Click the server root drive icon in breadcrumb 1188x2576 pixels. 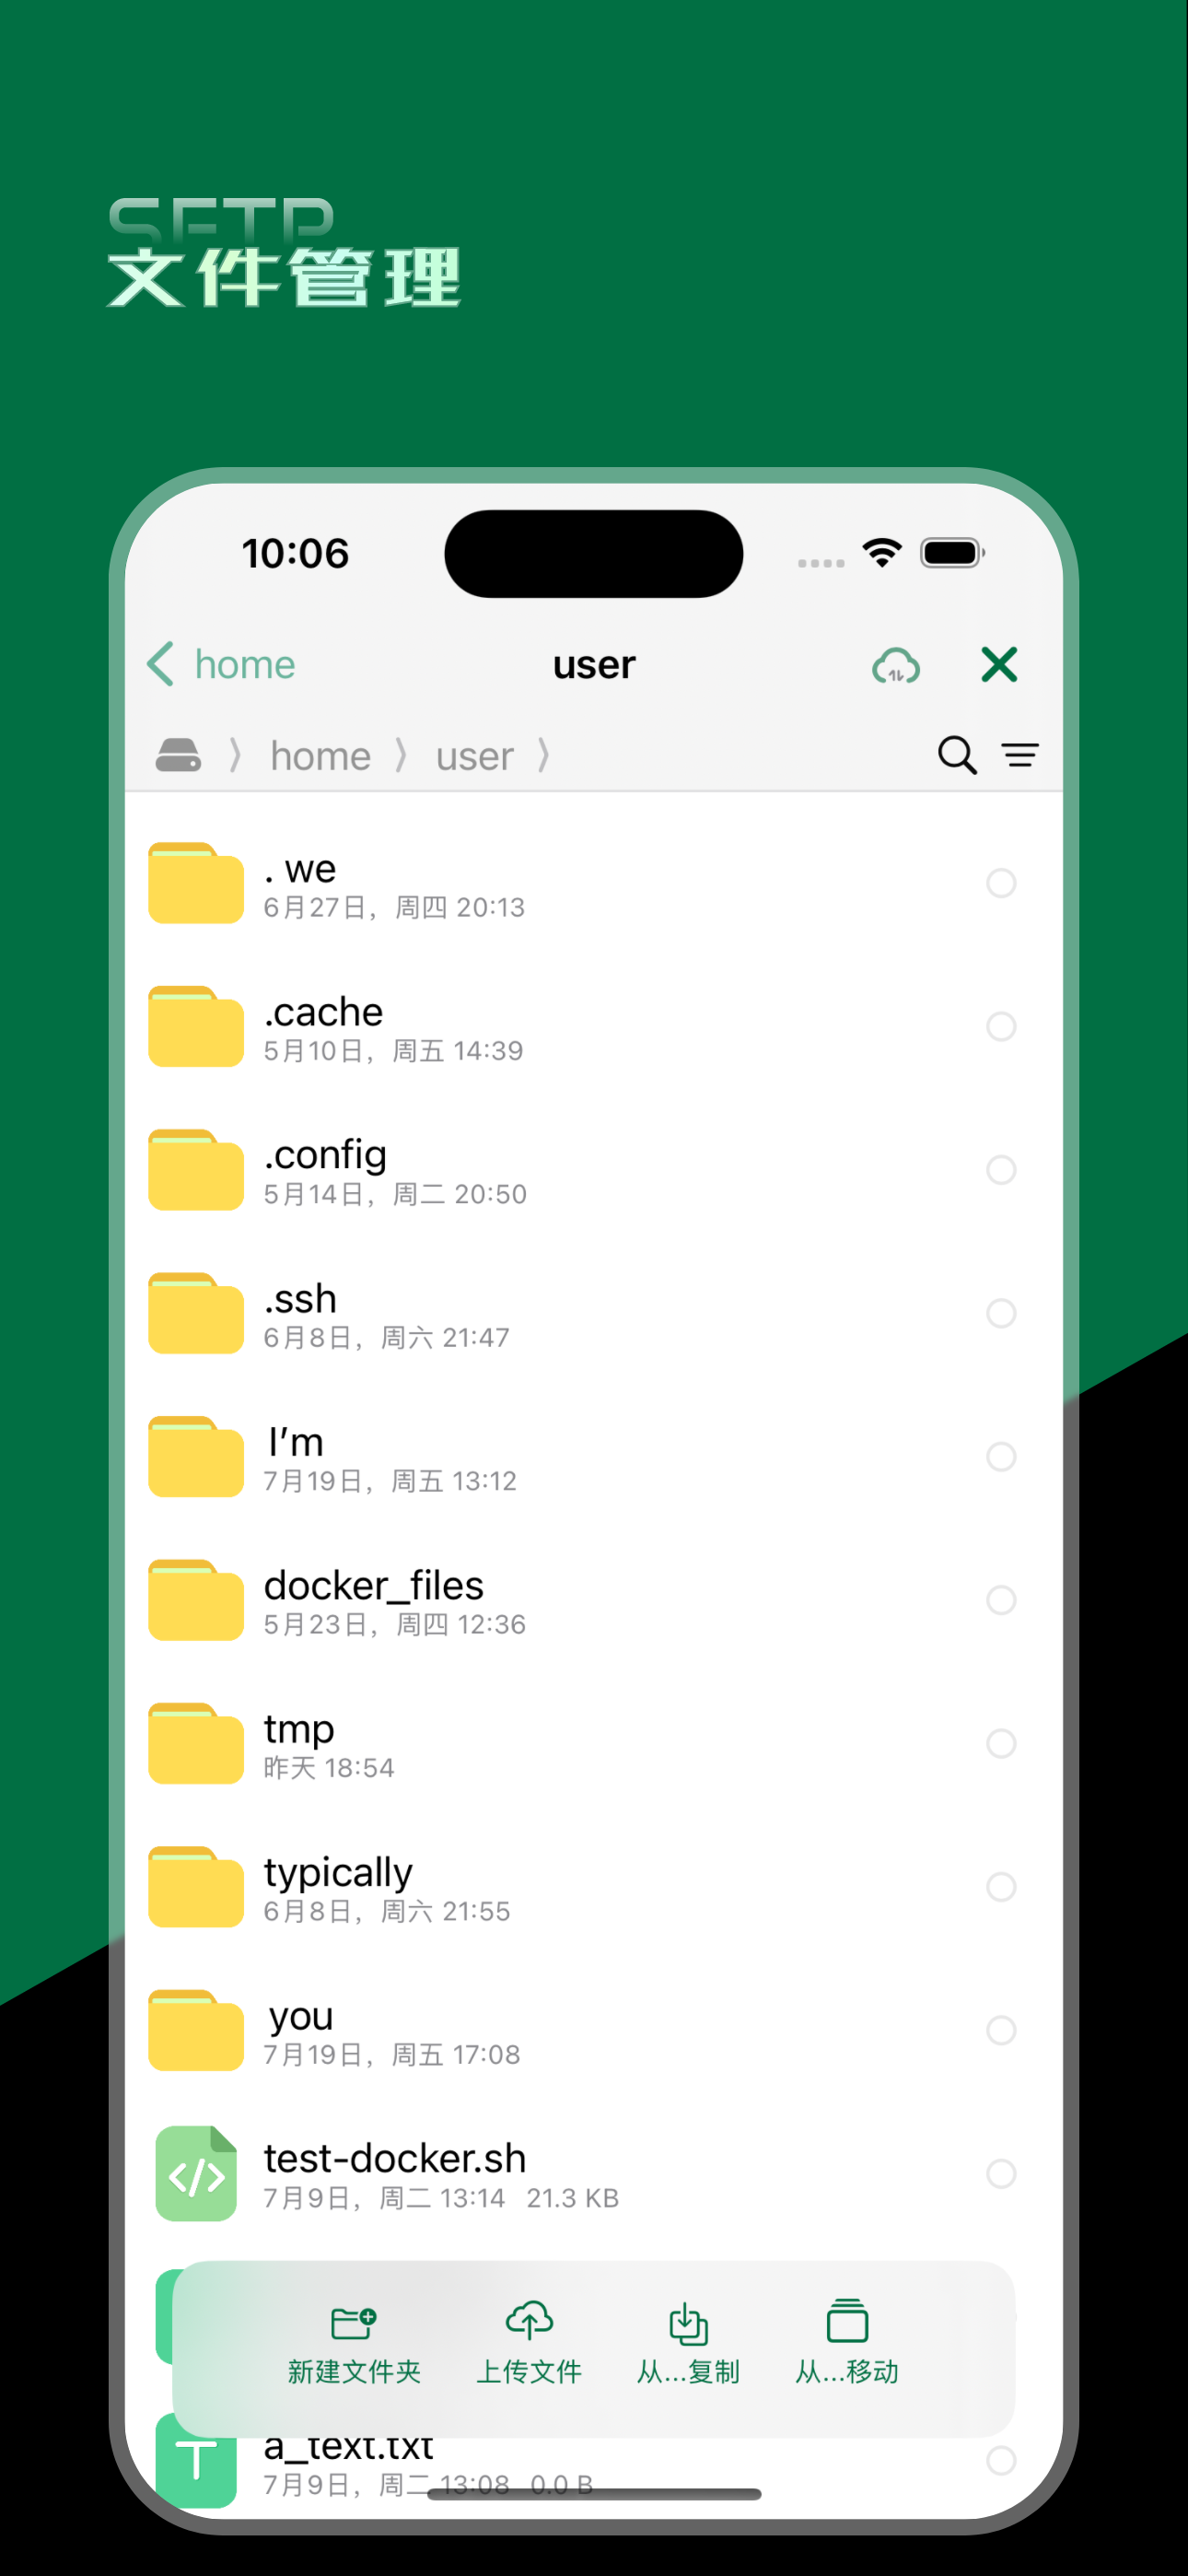[178, 756]
